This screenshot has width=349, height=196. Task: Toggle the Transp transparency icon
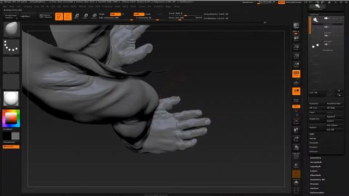(x=296, y=165)
